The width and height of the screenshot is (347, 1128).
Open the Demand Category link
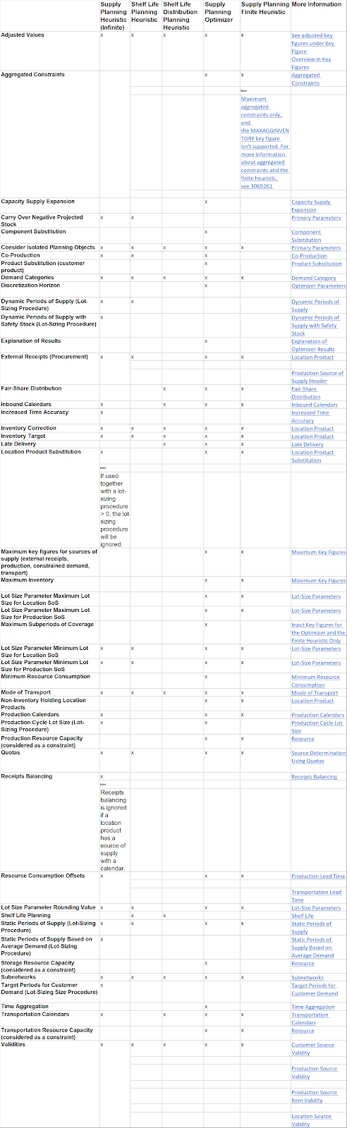[x=314, y=278]
